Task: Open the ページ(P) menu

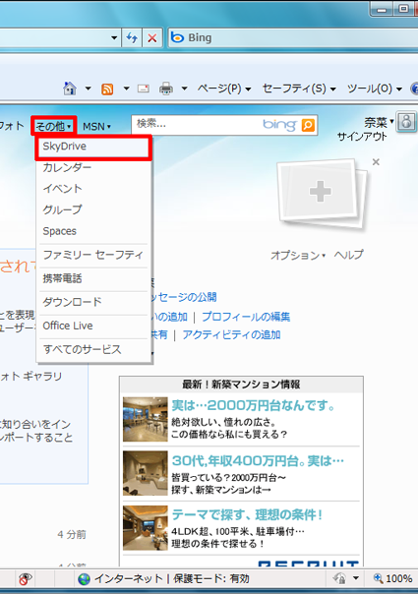Action: click(x=224, y=89)
